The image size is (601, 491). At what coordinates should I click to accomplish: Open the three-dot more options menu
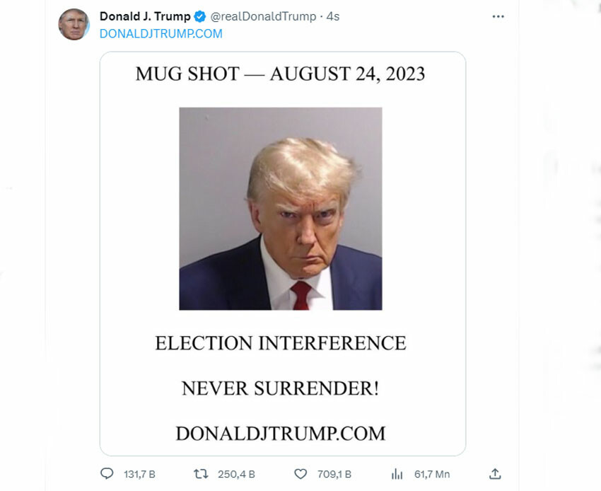(x=498, y=16)
